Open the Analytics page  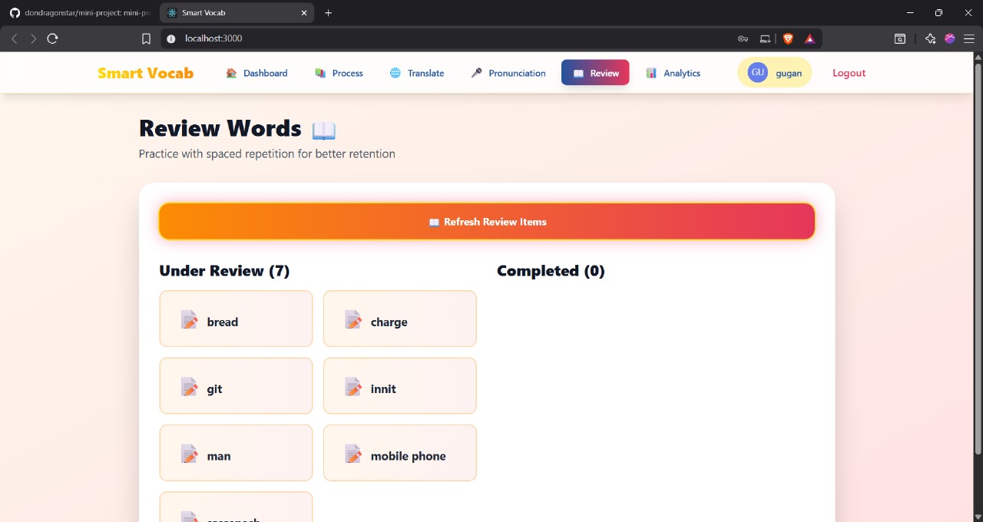[x=674, y=73]
